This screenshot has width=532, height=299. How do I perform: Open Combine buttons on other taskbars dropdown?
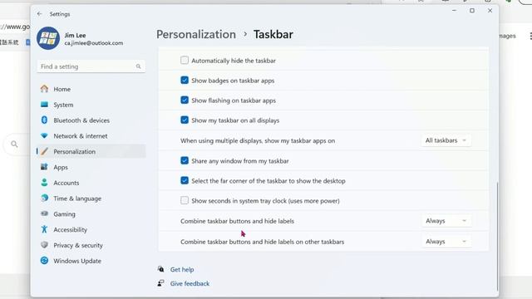[x=446, y=242]
